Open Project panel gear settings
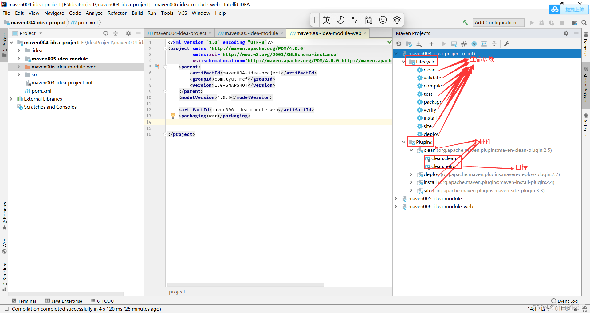 click(128, 33)
